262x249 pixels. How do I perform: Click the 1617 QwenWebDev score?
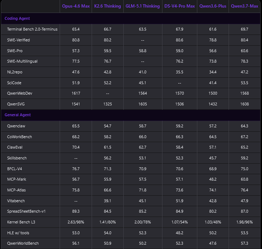click(x=76, y=93)
